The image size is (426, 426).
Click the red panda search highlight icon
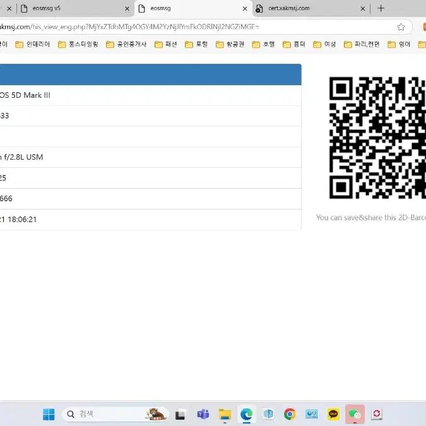click(x=155, y=415)
